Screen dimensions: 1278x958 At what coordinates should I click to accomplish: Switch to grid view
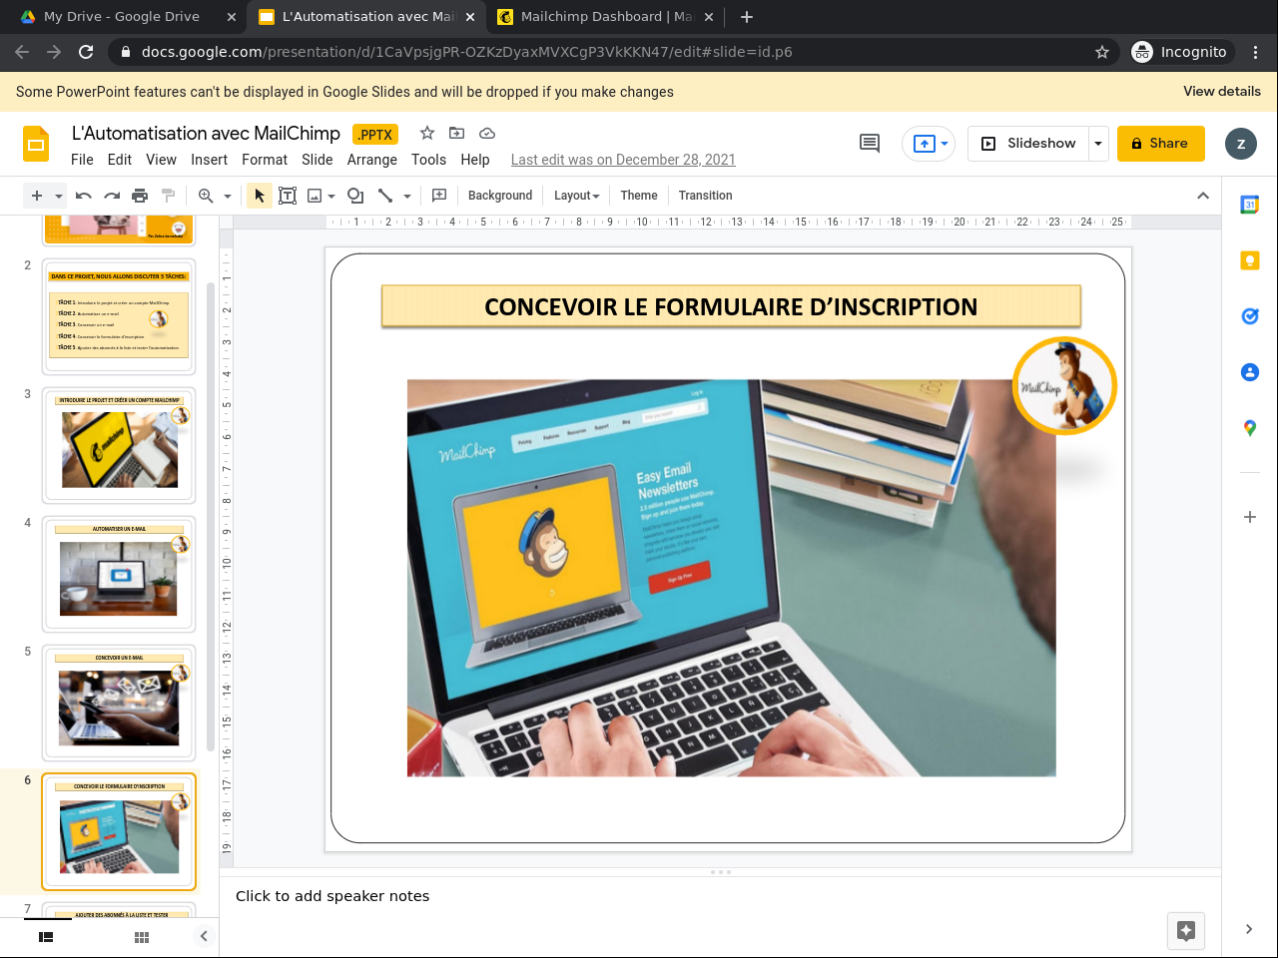pos(142,937)
